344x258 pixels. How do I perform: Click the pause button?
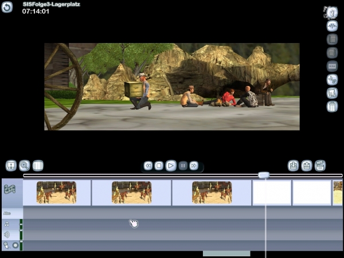coord(183,166)
